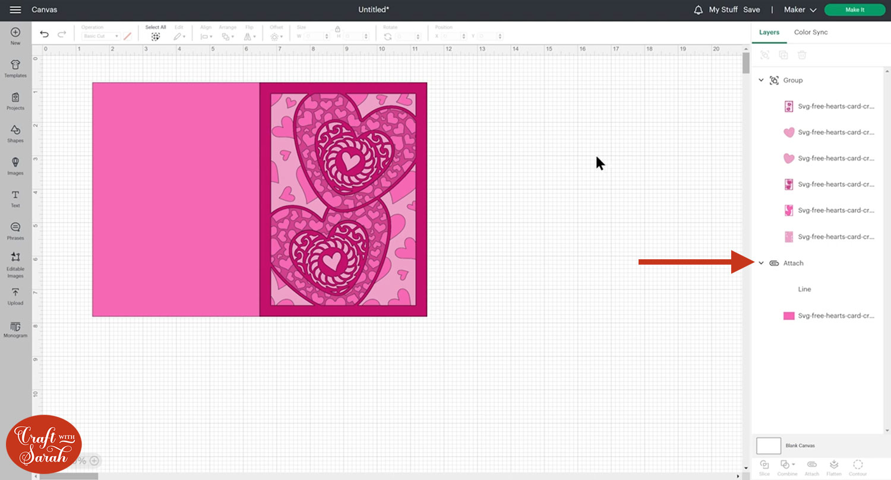Switch to the Color Sync tab
Viewport: 891px width, 480px height.
(811, 32)
